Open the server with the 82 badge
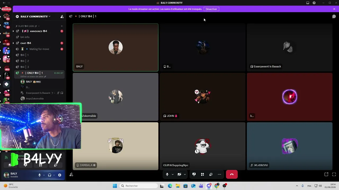The image size is (339, 190). coord(7,17)
